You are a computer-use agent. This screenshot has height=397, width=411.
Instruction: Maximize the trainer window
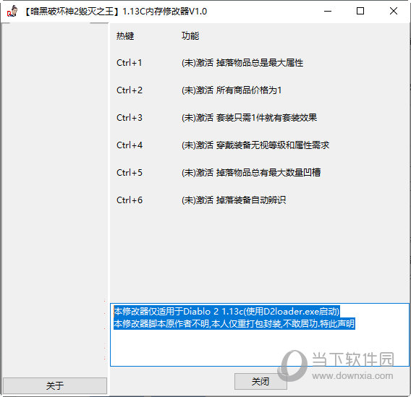point(360,11)
